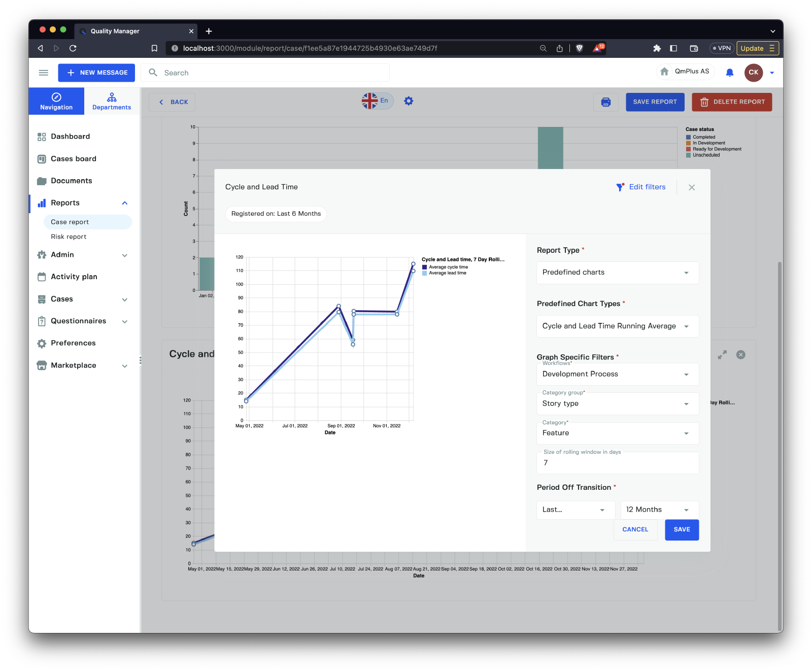This screenshot has width=812, height=671.
Task: Click the expand chart arrows icon
Action: point(722,355)
